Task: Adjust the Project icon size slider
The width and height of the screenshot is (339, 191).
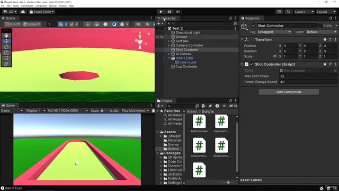Action: pos(227,183)
